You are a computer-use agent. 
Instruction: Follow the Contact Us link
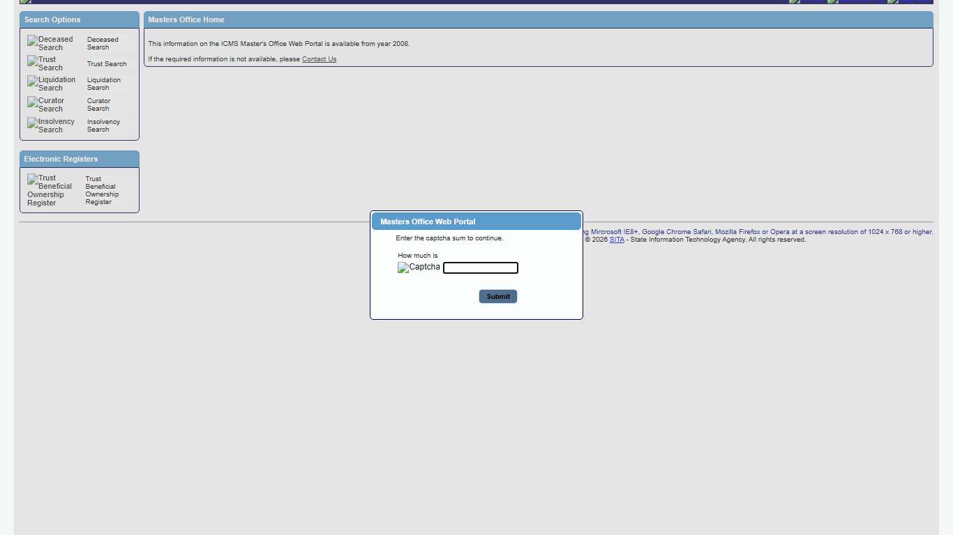click(319, 59)
